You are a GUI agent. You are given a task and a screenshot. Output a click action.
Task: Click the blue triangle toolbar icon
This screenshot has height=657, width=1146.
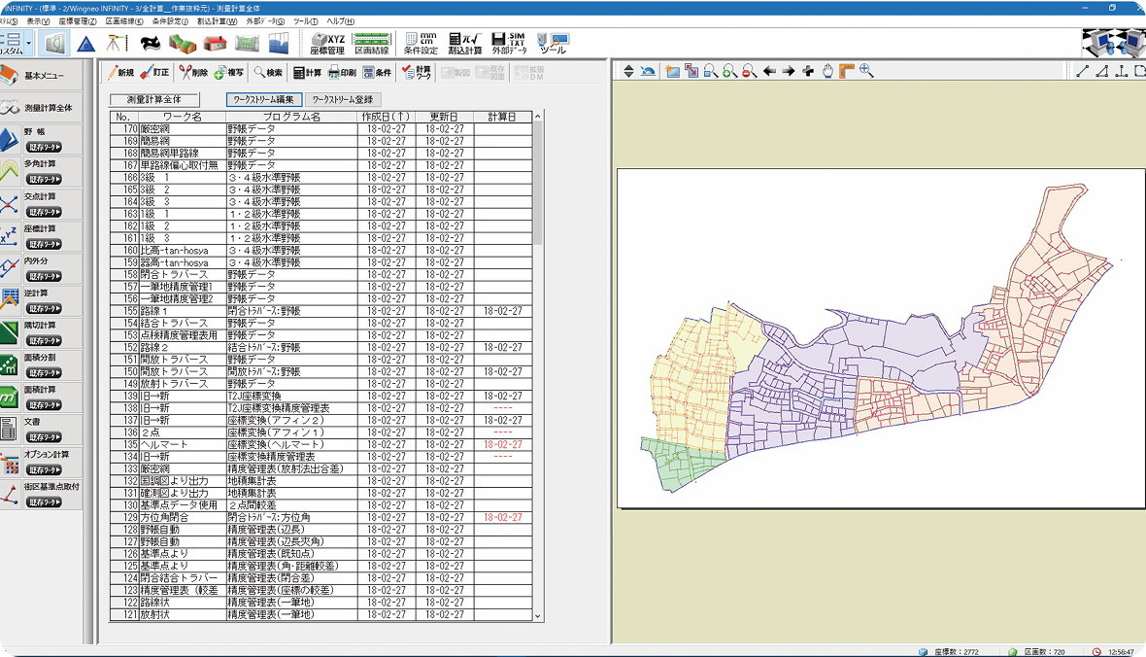tap(86, 44)
